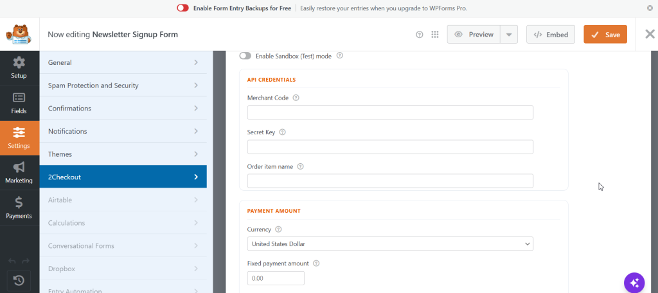Click chevron arrow beside Calculations
Viewport: 658px width, 293px height.
click(196, 223)
